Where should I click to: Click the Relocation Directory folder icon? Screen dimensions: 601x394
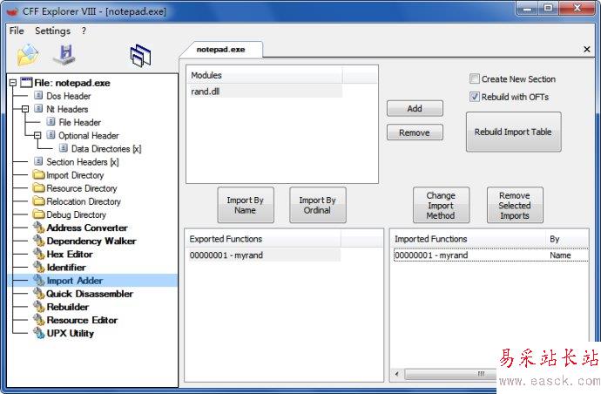pyautogui.click(x=38, y=200)
